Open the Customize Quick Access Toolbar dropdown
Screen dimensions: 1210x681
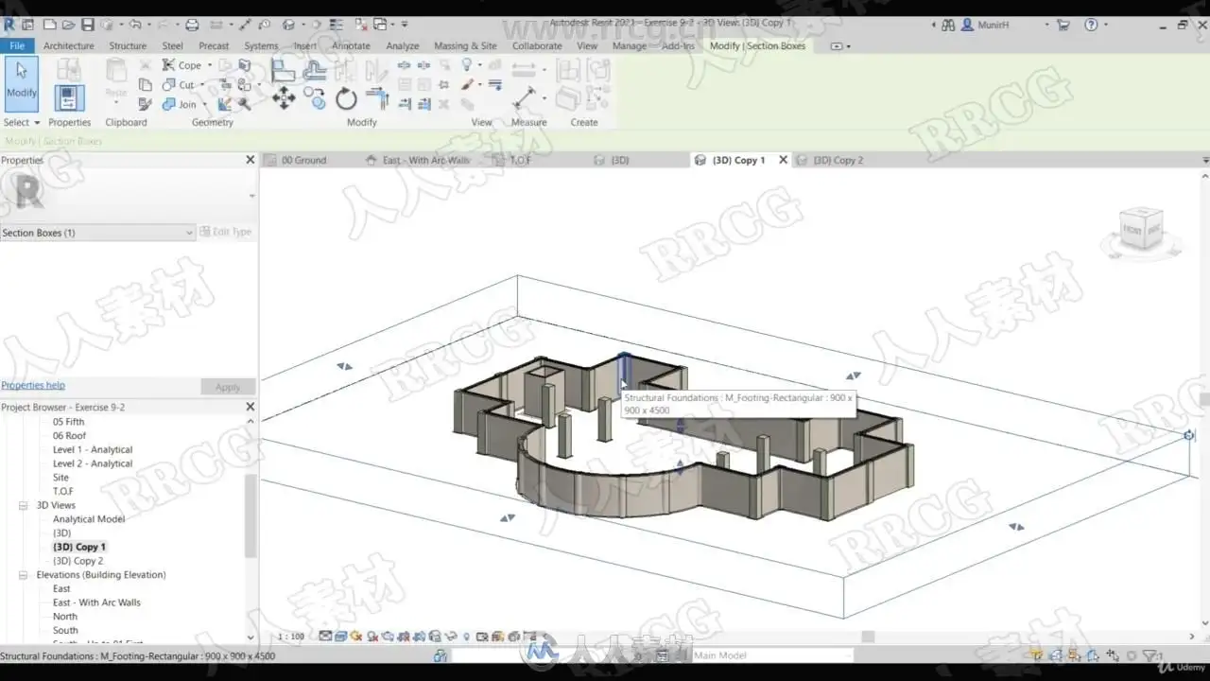[406, 24]
